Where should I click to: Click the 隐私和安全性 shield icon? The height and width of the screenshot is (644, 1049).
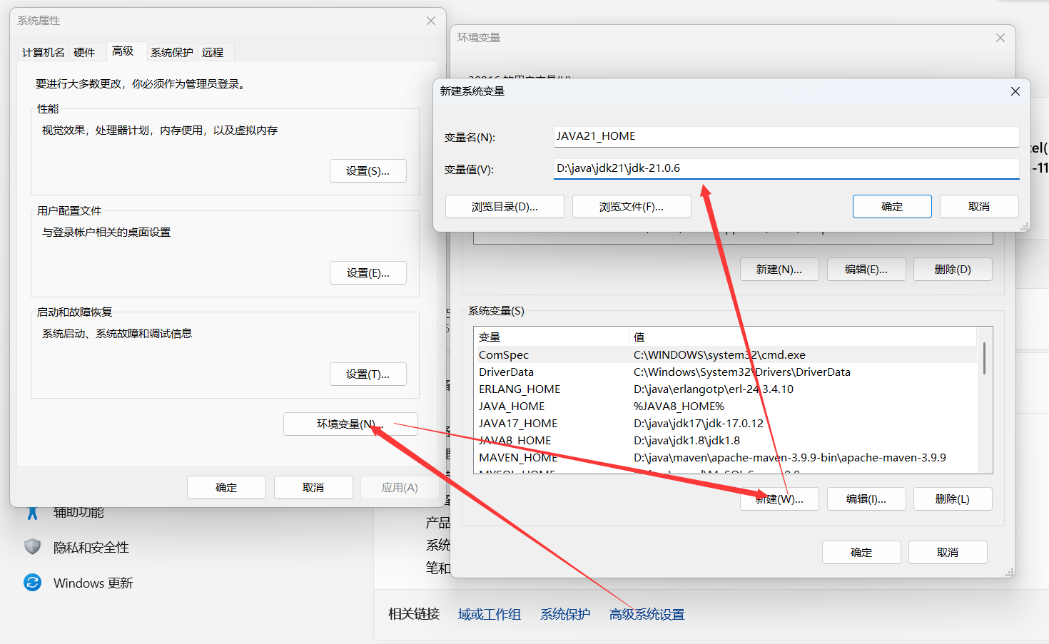coord(33,547)
